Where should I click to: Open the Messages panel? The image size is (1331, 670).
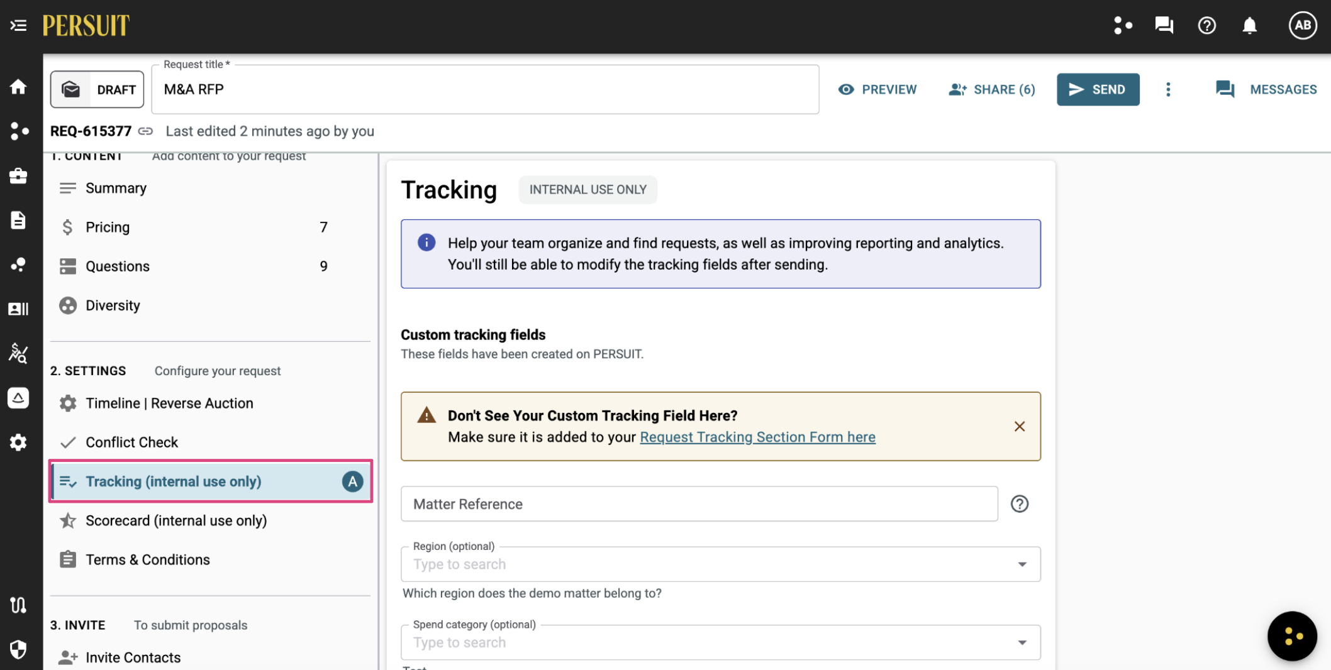(1266, 89)
